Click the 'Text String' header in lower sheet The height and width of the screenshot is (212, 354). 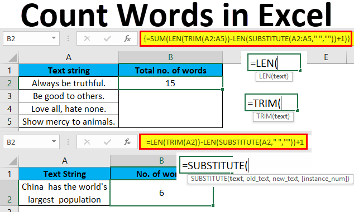[x=65, y=174]
